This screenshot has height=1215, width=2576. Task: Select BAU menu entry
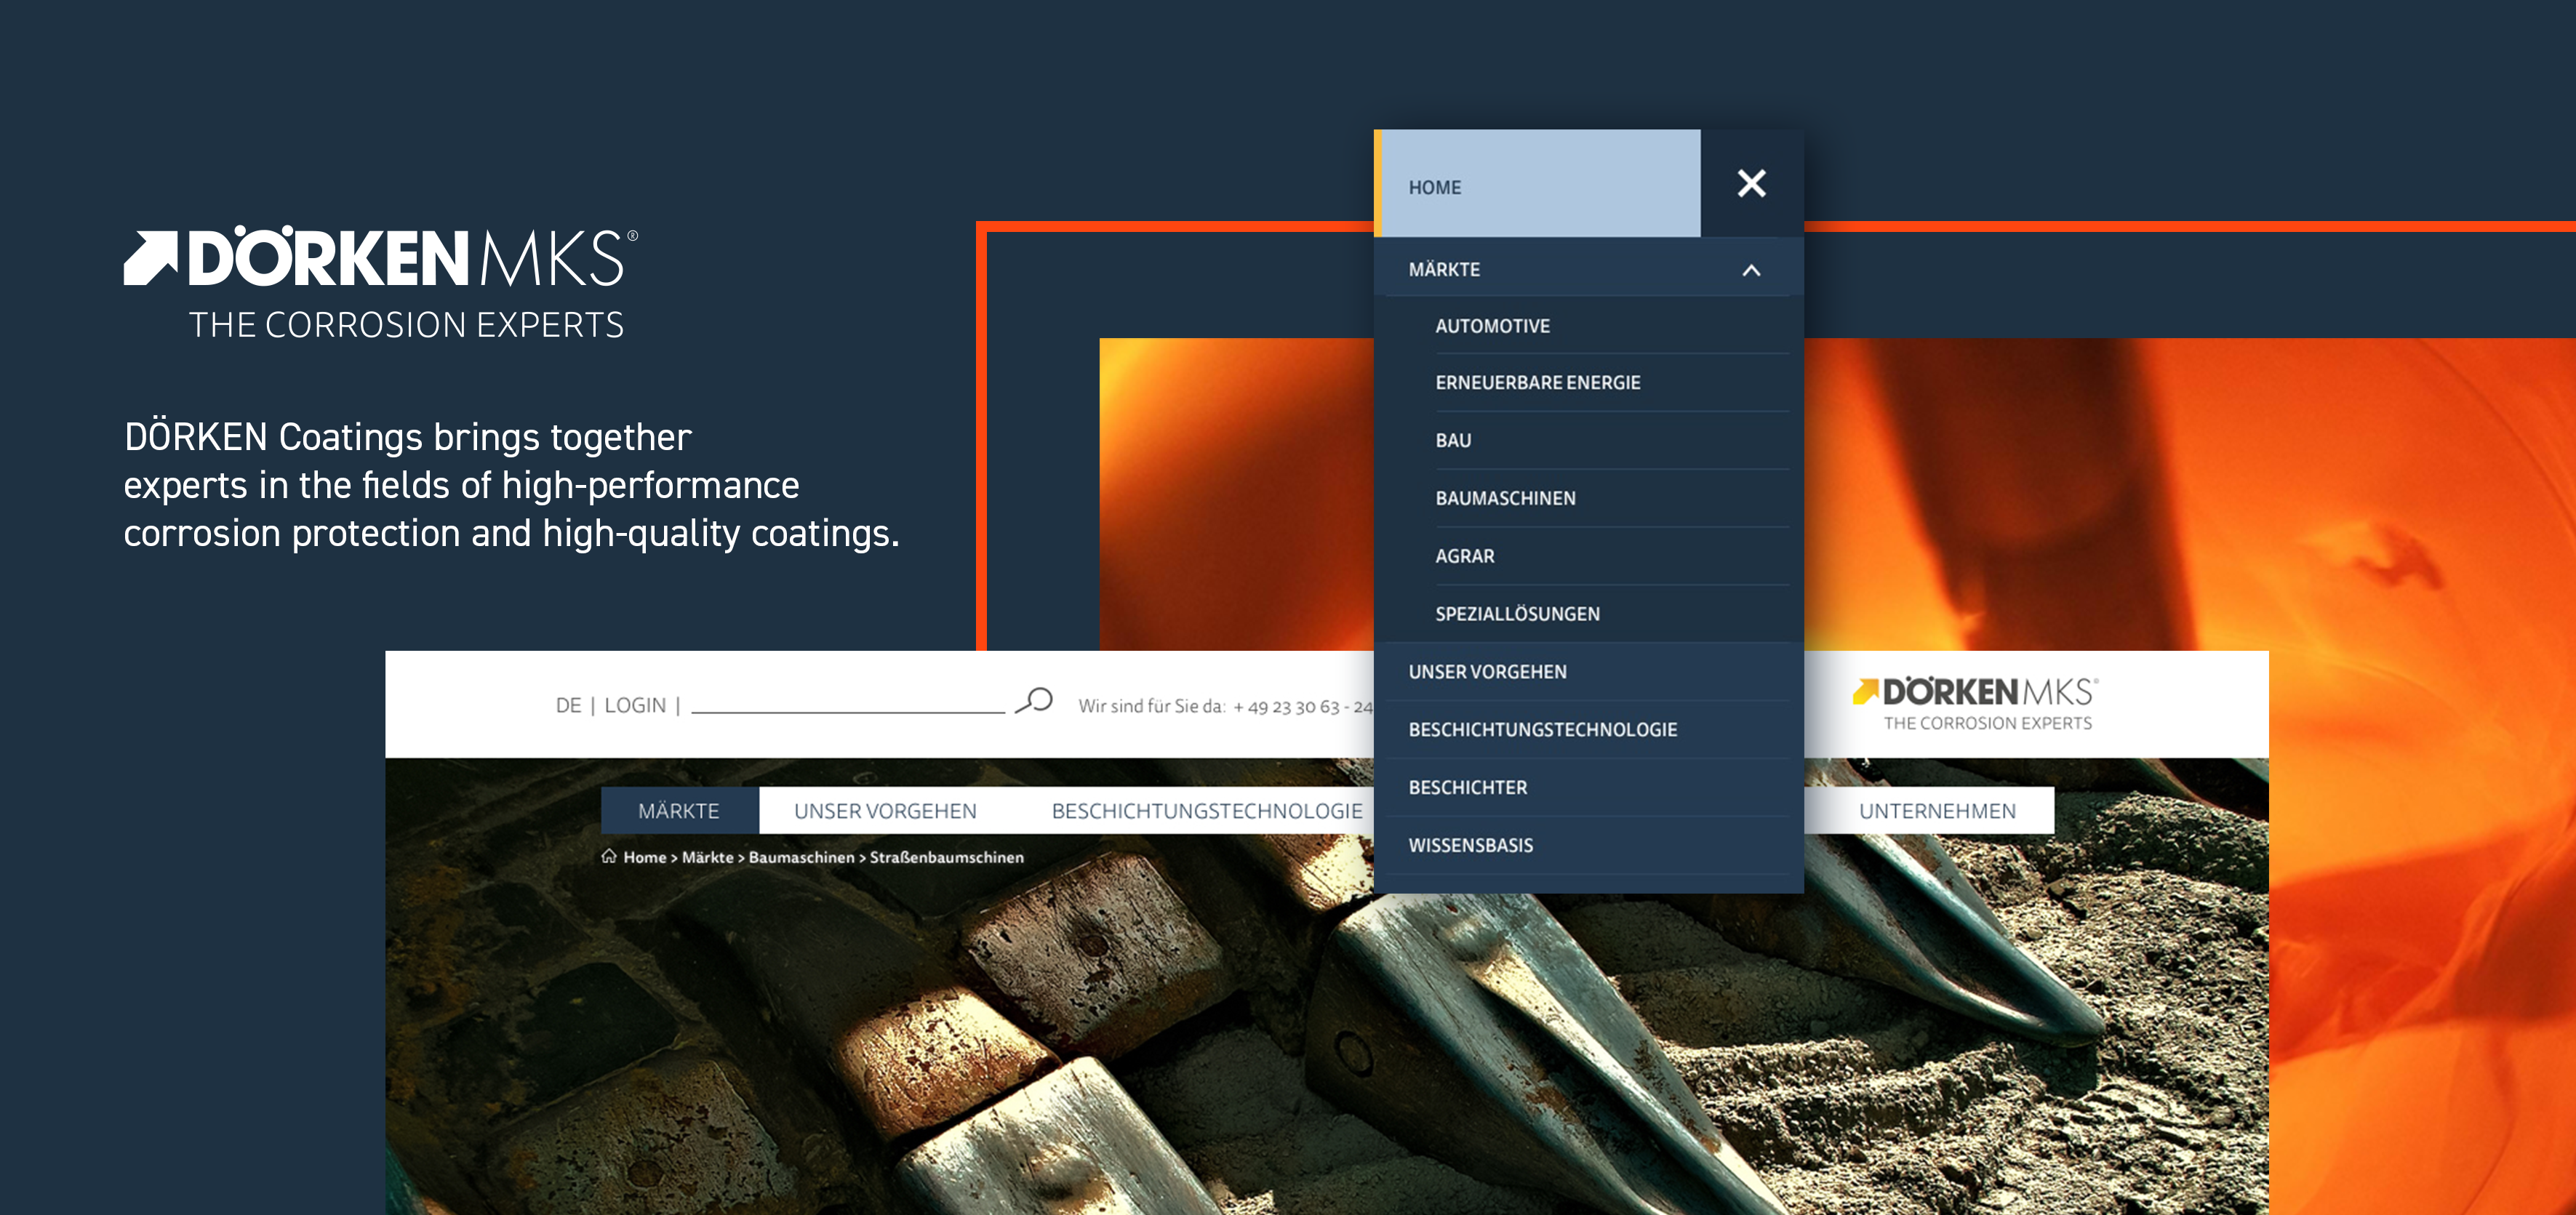coord(1453,441)
